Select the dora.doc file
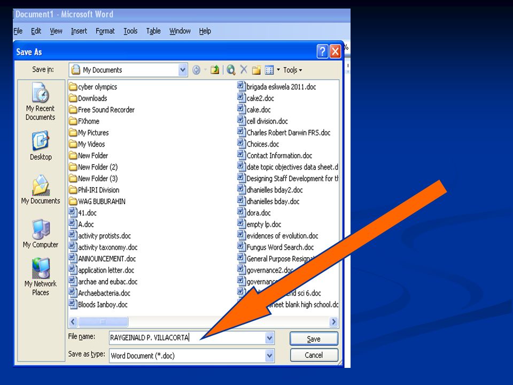 pyautogui.click(x=254, y=213)
